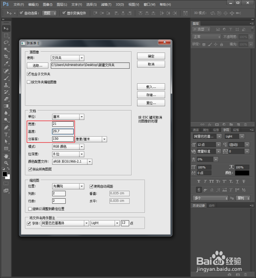Switch to the 动作 panel tab

211,205
